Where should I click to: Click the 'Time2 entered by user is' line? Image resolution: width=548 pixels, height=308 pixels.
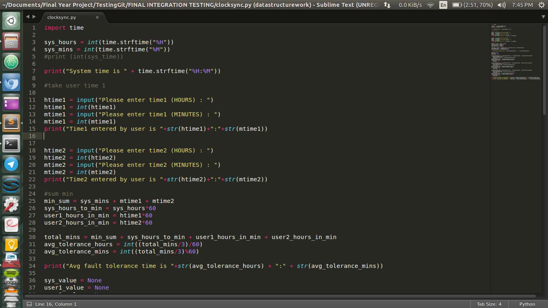pos(156,179)
